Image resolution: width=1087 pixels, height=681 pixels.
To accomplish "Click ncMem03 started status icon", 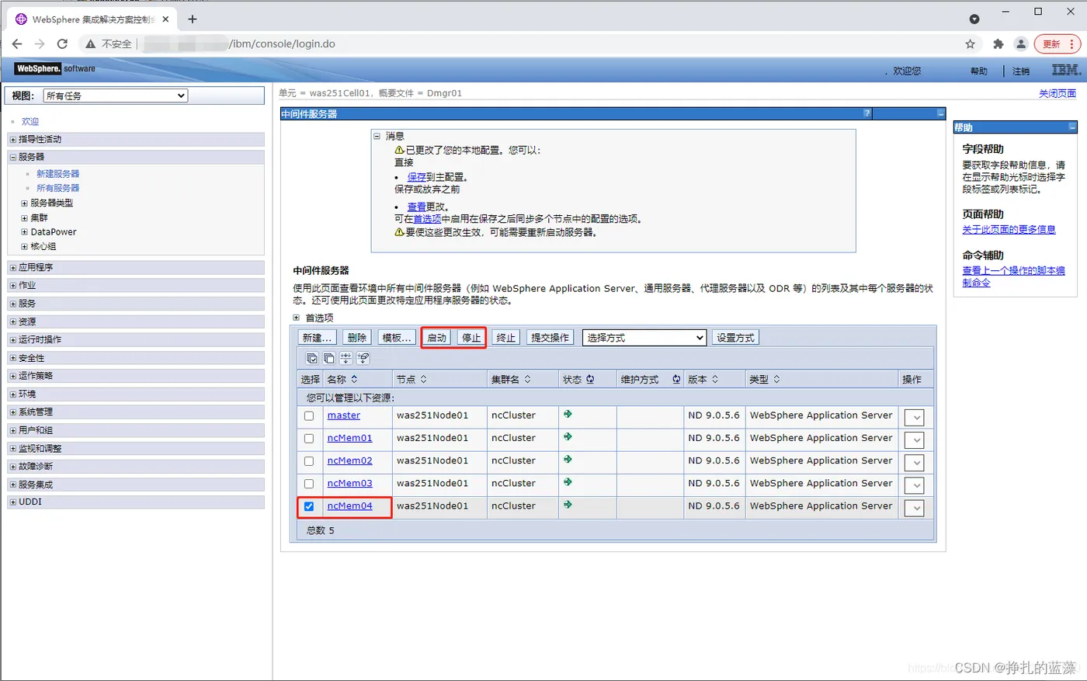I will click(568, 482).
